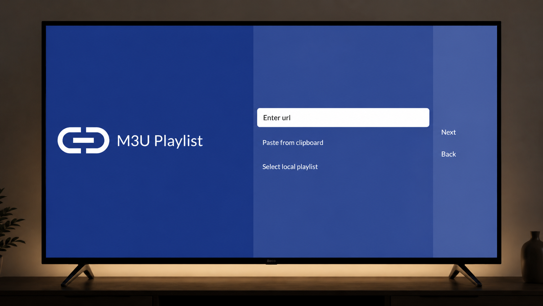Click the word playlist in local option
Image resolution: width=543 pixels, height=306 pixels.
pyautogui.click(x=307, y=167)
